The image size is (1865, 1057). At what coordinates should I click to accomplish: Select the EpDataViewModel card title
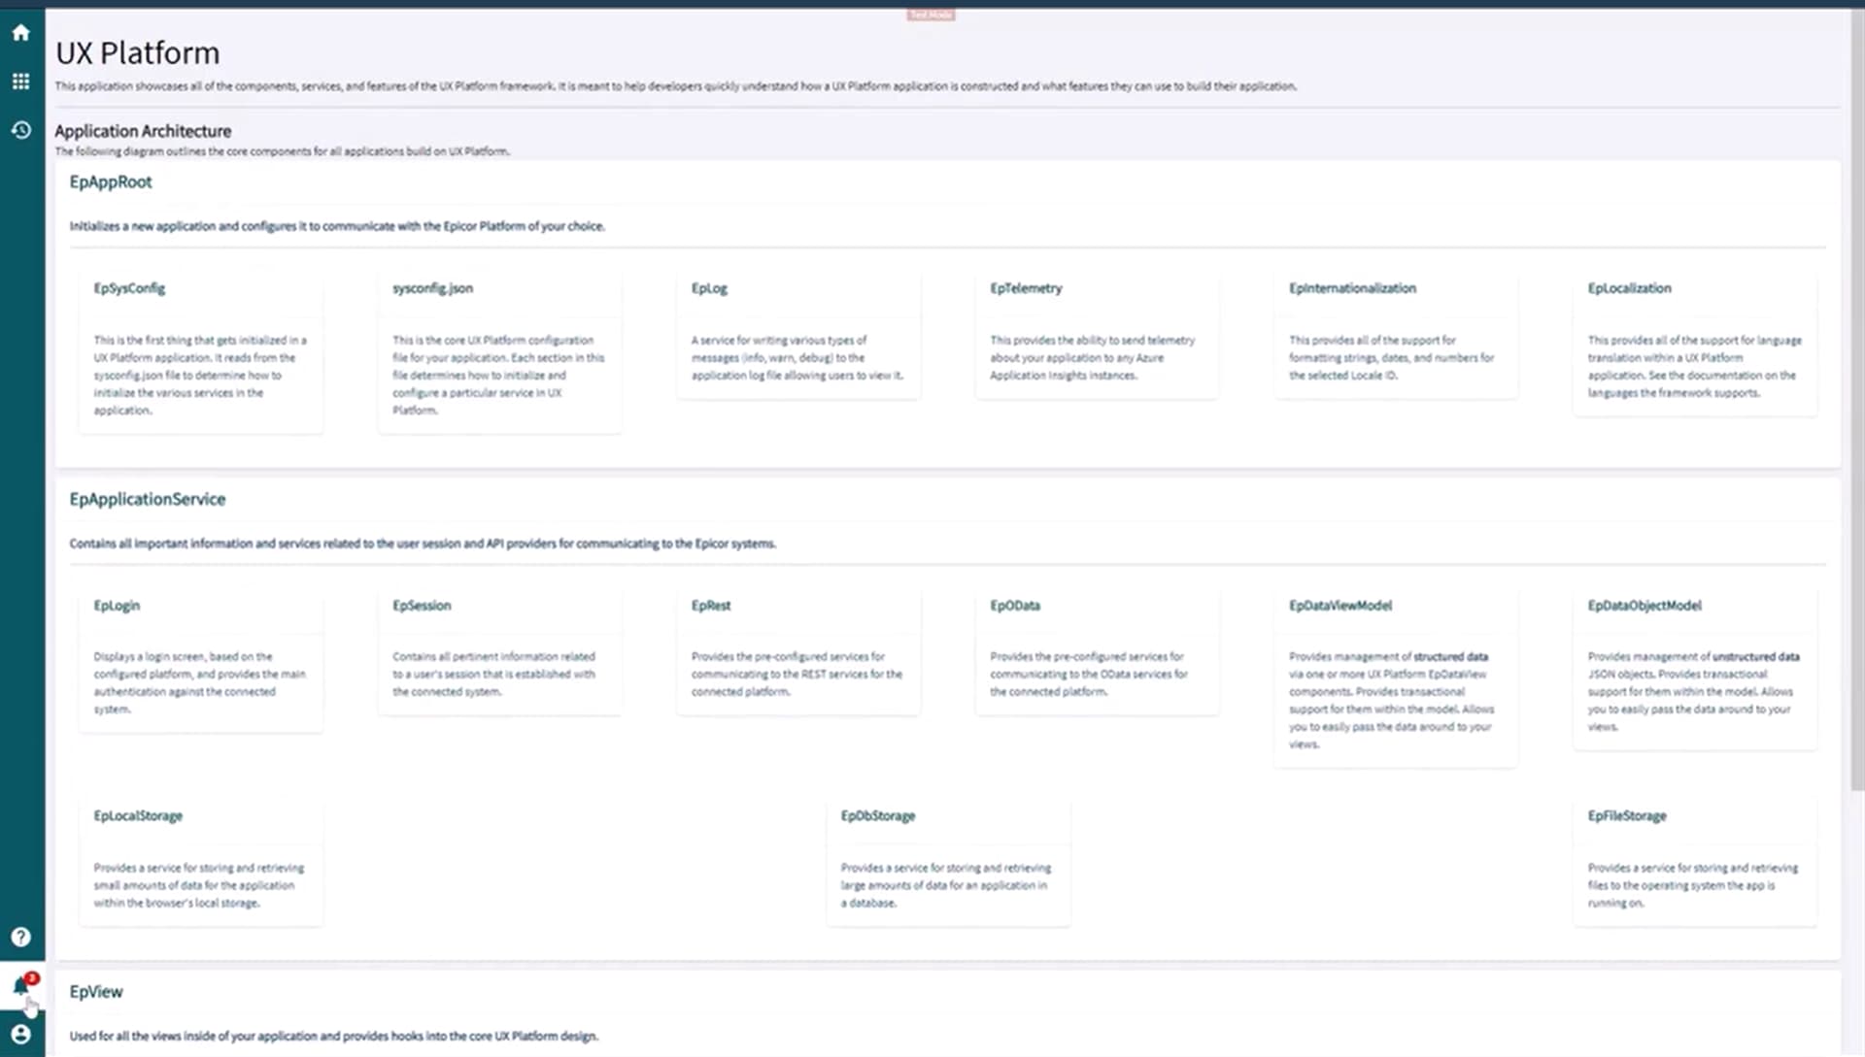point(1340,606)
